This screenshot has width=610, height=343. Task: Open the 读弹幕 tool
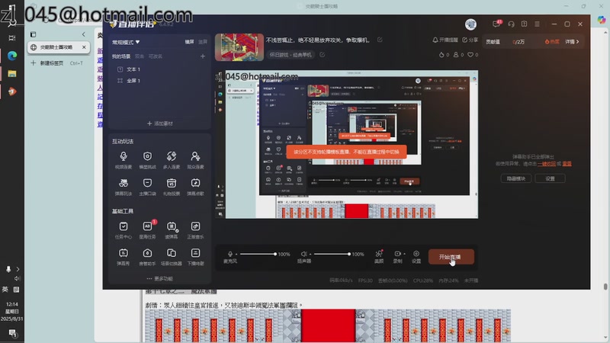171,230
